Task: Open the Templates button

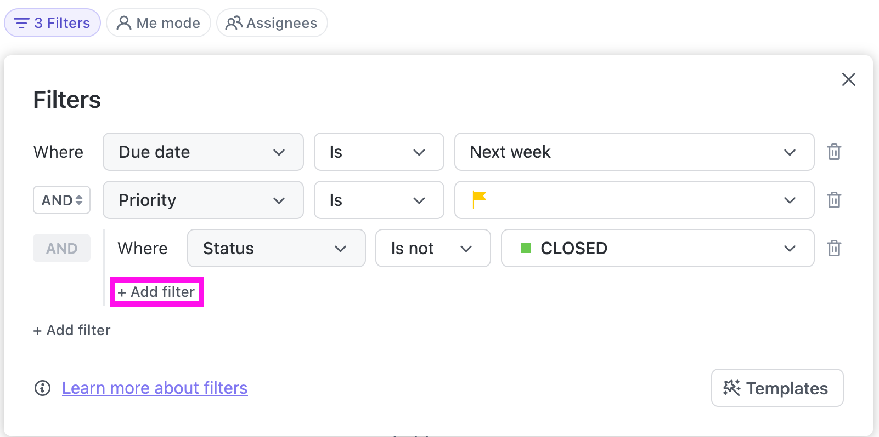Action: point(776,388)
